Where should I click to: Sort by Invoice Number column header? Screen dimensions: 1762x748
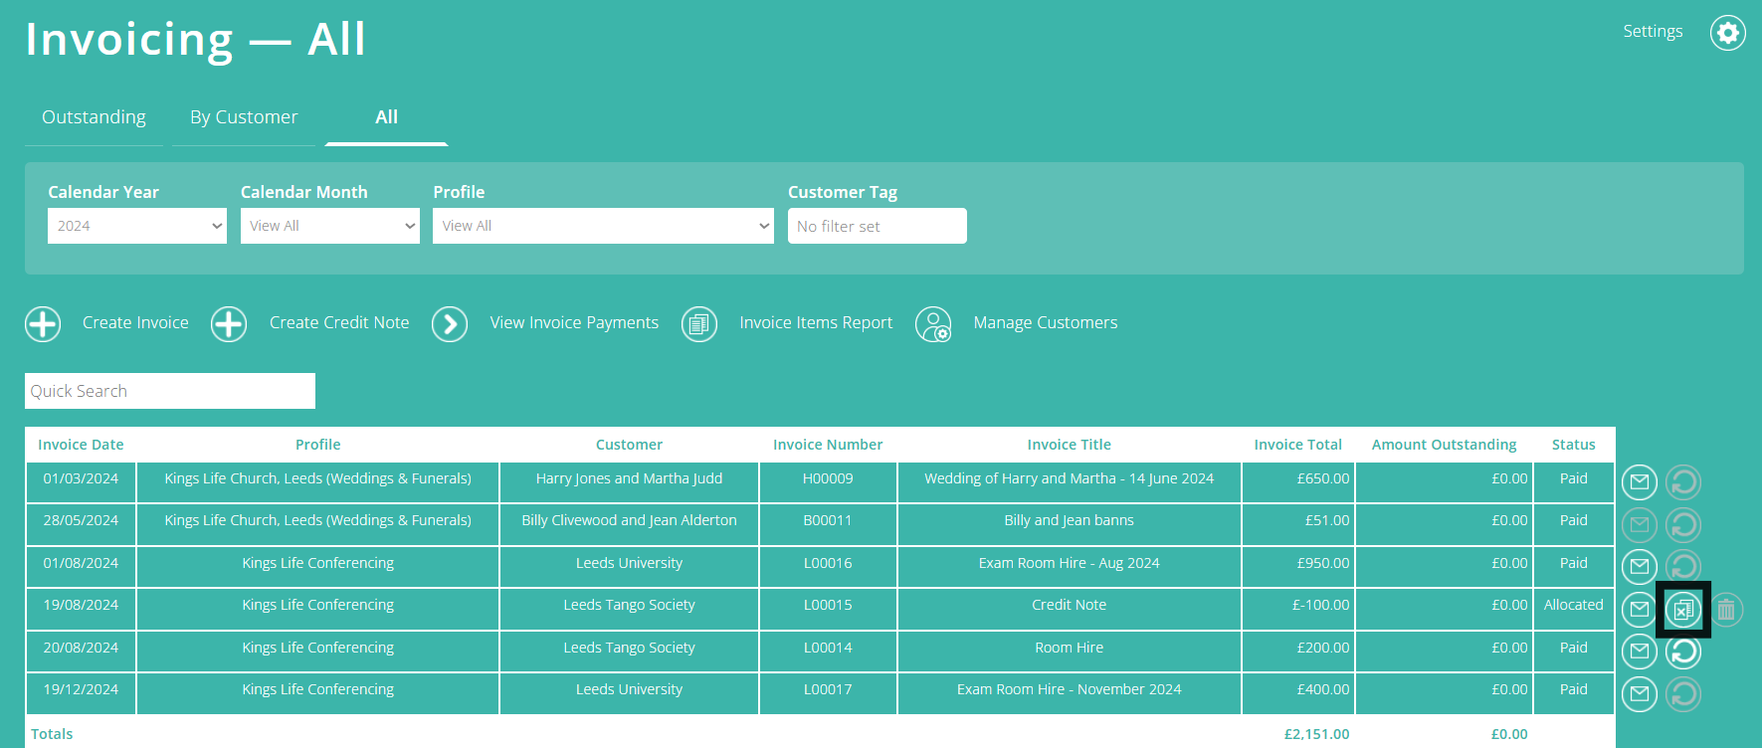click(x=828, y=445)
